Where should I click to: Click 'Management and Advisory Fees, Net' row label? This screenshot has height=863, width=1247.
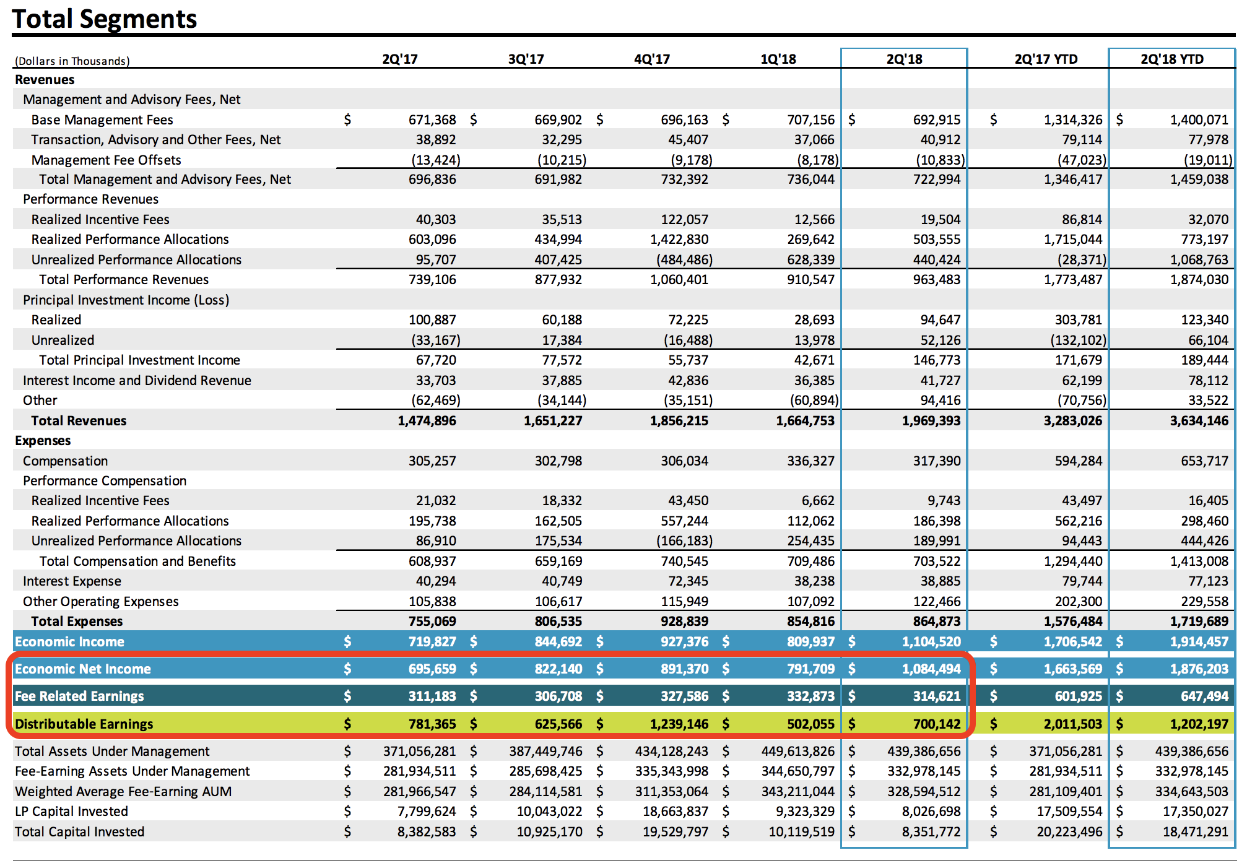point(132,100)
